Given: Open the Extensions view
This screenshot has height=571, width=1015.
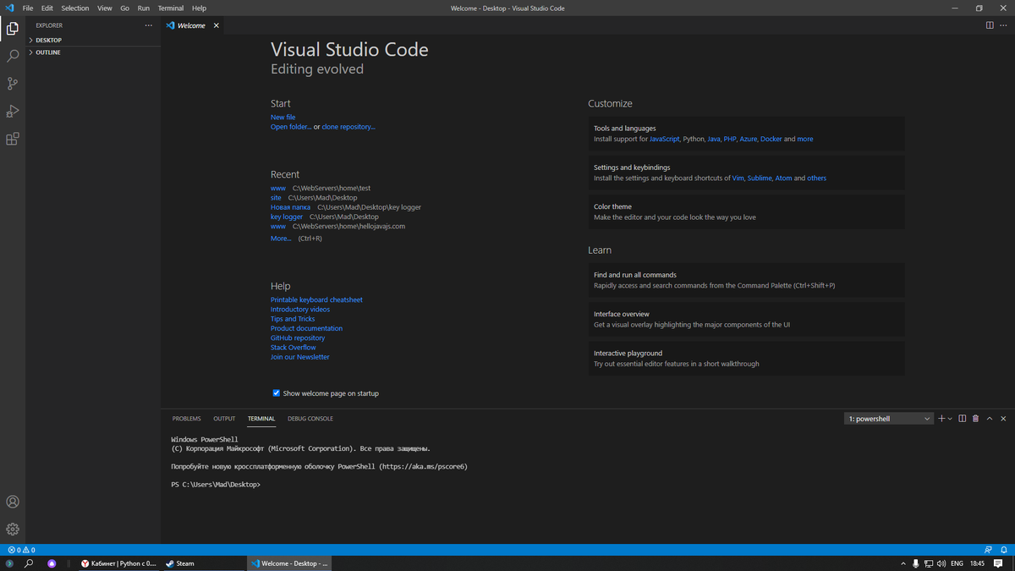Looking at the screenshot, I should tap(13, 139).
